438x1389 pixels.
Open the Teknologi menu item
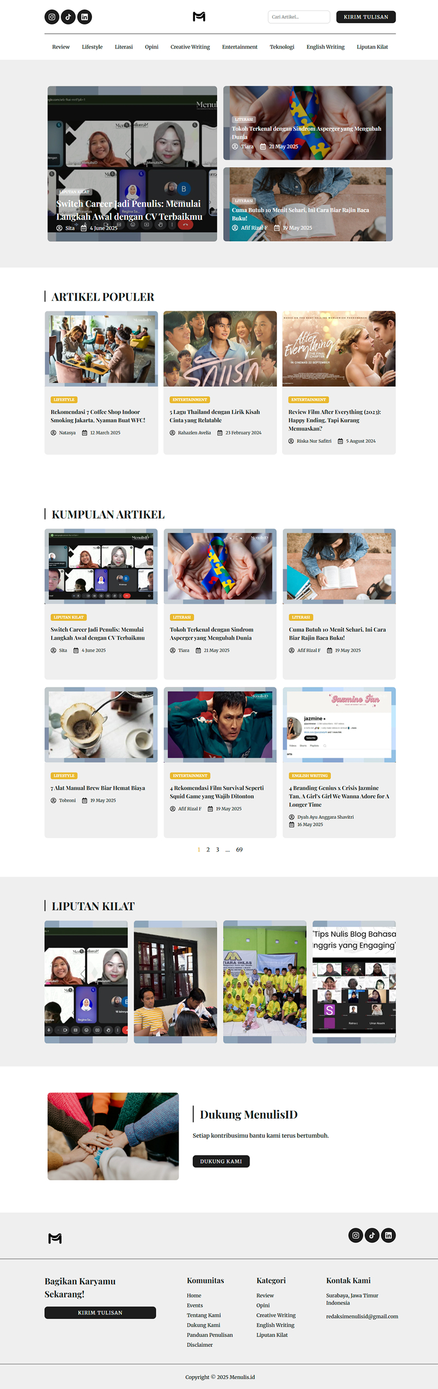pyautogui.click(x=282, y=47)
